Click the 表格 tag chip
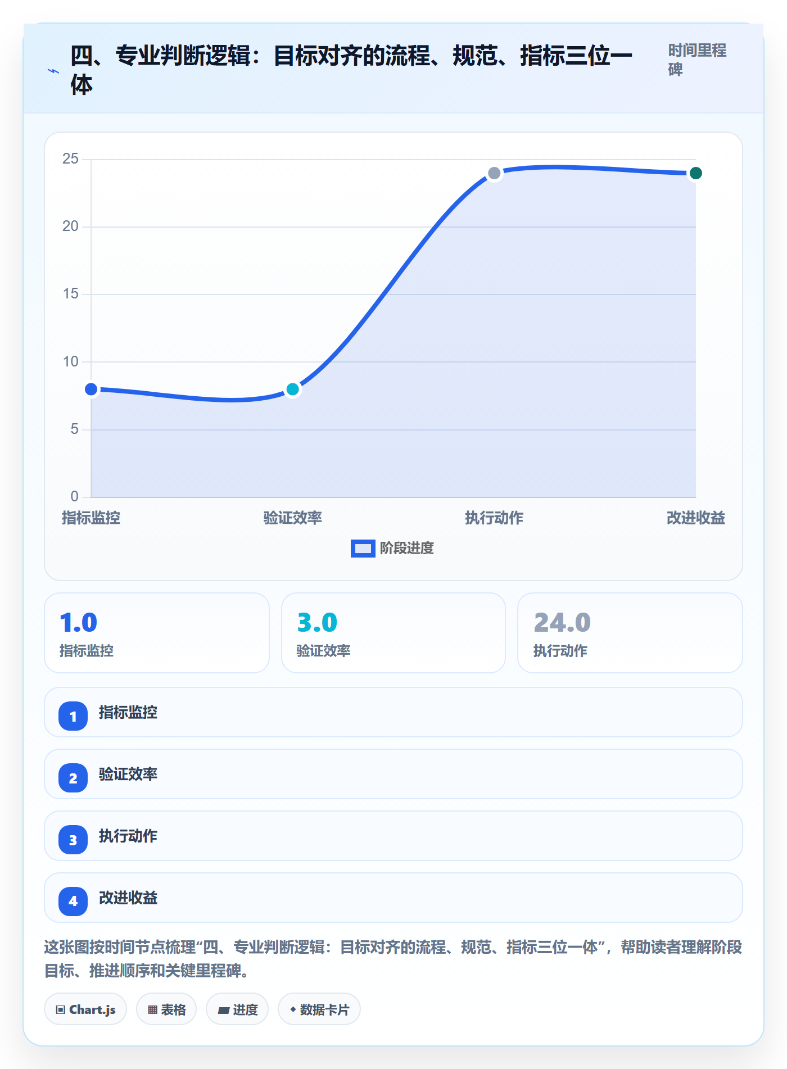Viewport: 787px width, 1069px height. (x=166, y=1009)
